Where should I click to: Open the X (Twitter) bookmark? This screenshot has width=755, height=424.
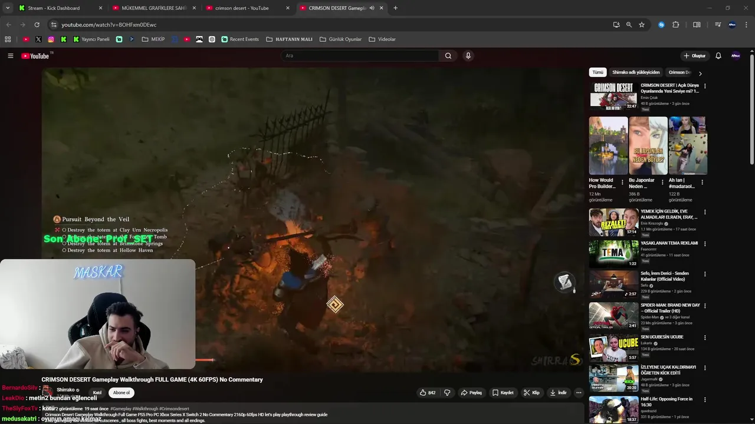[38, 39]
